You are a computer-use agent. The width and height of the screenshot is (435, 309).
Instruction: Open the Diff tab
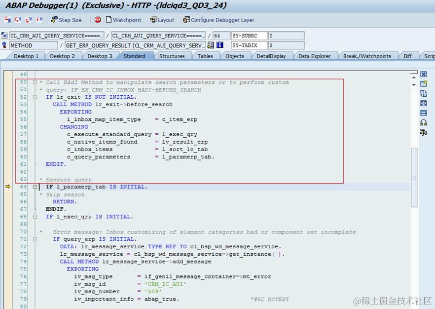tap(408, 56)
